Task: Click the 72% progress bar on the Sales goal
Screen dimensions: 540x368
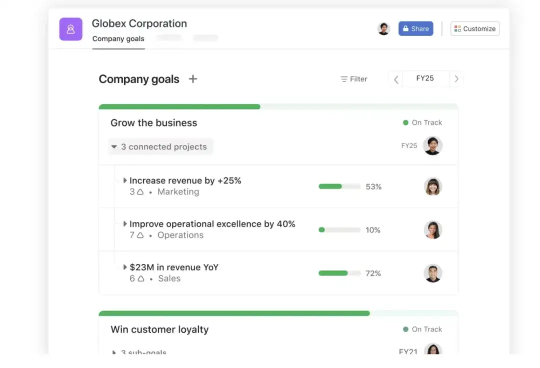Action: tap(339, 273)
